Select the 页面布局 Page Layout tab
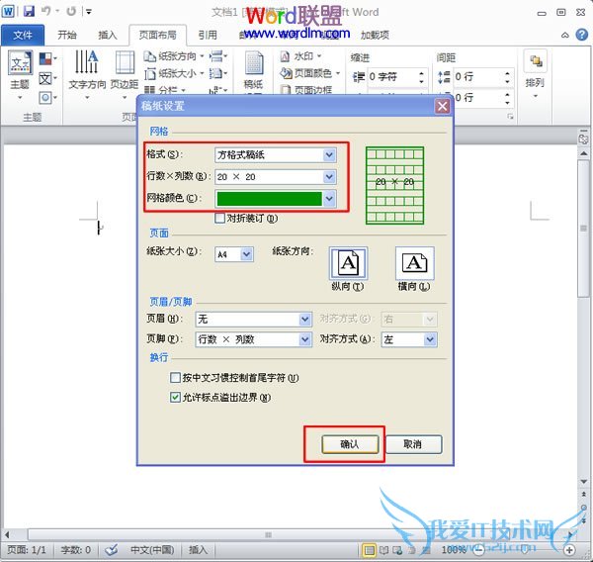This screenshot has width=593, height=562. pyautogui.click(x=158, y=36)
